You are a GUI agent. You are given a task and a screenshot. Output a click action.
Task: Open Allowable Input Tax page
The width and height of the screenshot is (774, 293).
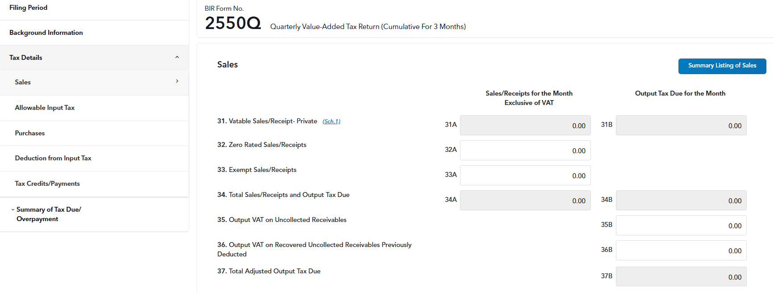pyautogui.click(x=45, y=108)
